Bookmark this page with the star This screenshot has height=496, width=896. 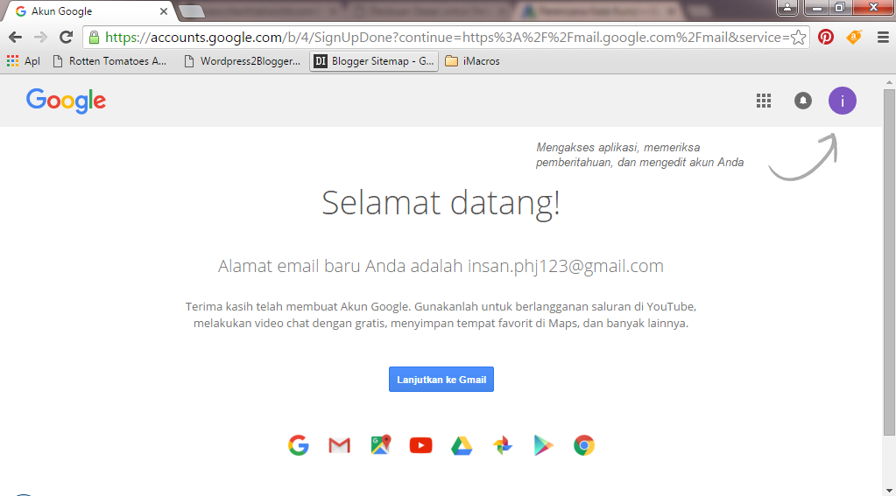[798, 38]
